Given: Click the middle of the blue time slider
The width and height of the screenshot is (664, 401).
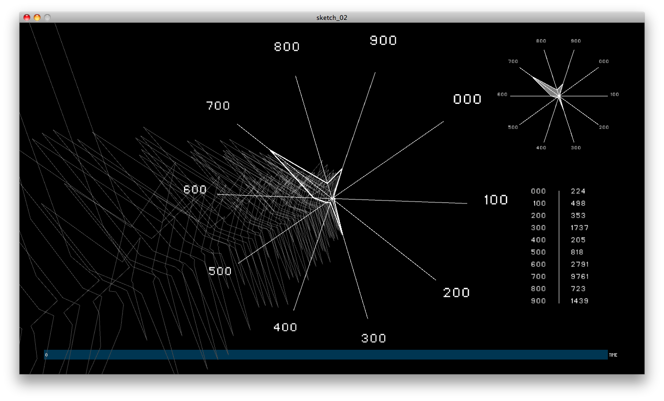Looking at the screenshot, I should pos(326,355).
